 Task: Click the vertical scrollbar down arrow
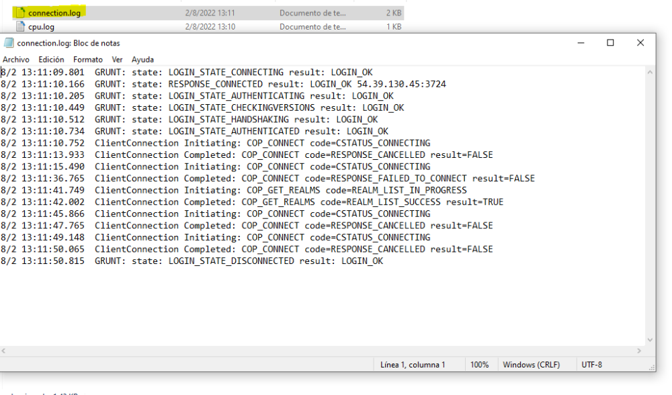[650, 340]
